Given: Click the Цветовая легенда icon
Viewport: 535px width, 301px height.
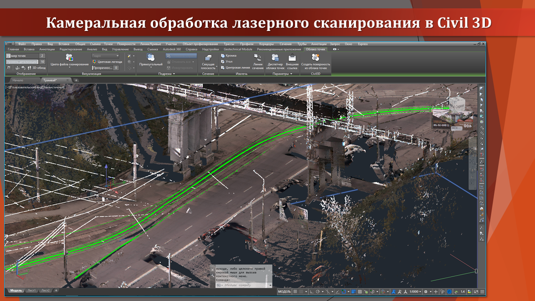Looking at the screenshot, I should click(x=94, y=61).
